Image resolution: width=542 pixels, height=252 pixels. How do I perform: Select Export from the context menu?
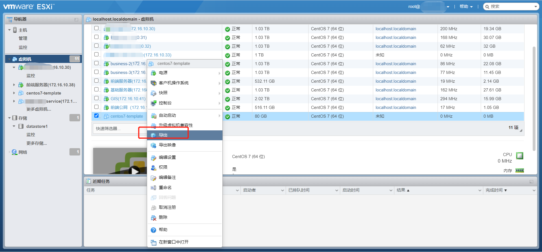tap(163, 135)
